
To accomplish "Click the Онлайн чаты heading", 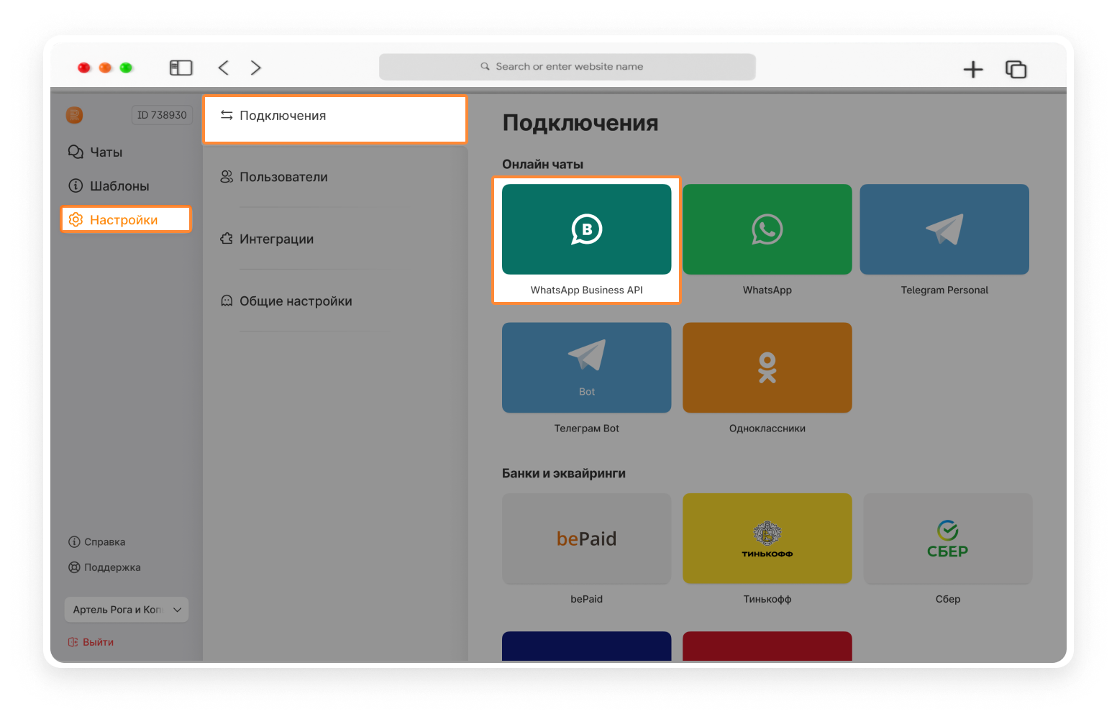I will tap(542, 164).
